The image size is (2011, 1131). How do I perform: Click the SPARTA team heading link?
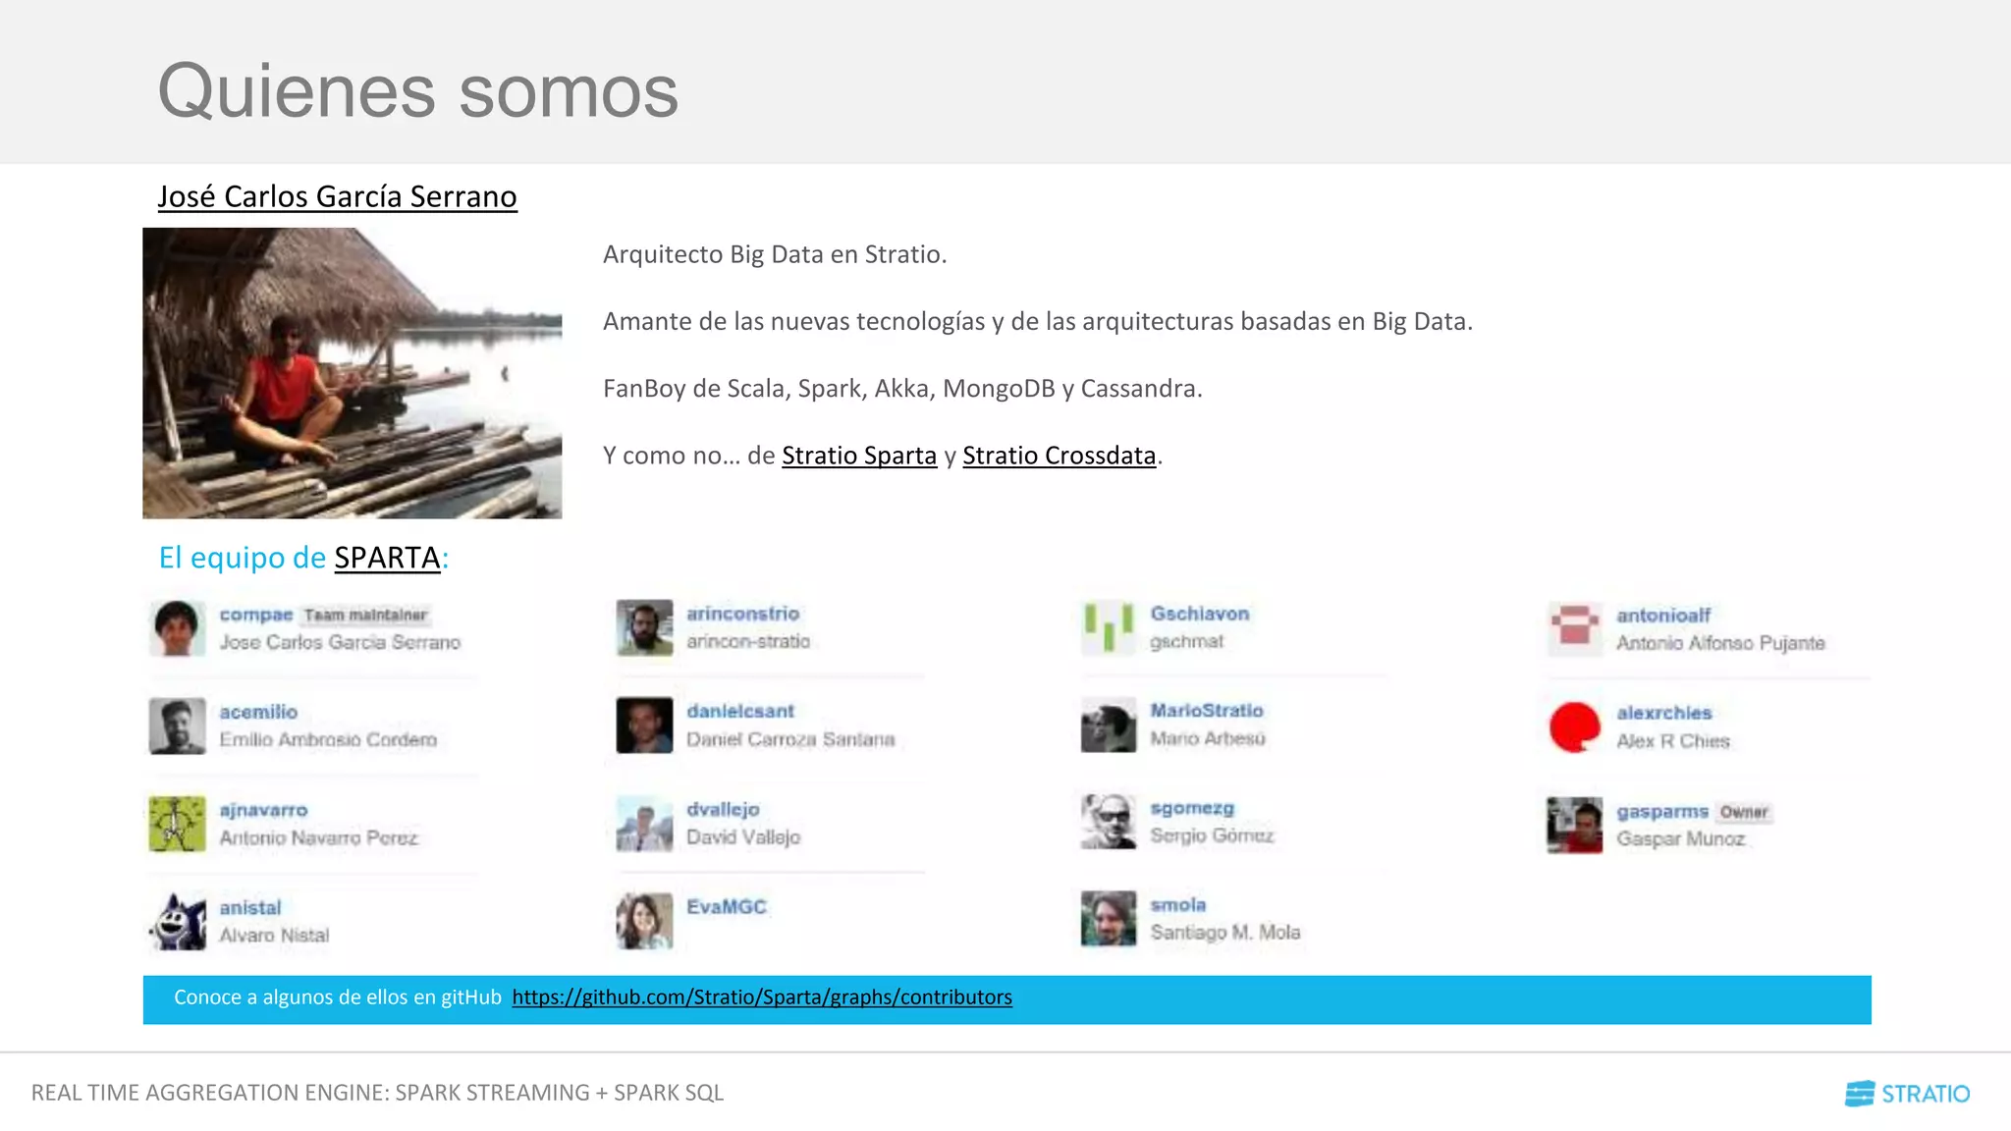tap(387, 558)
